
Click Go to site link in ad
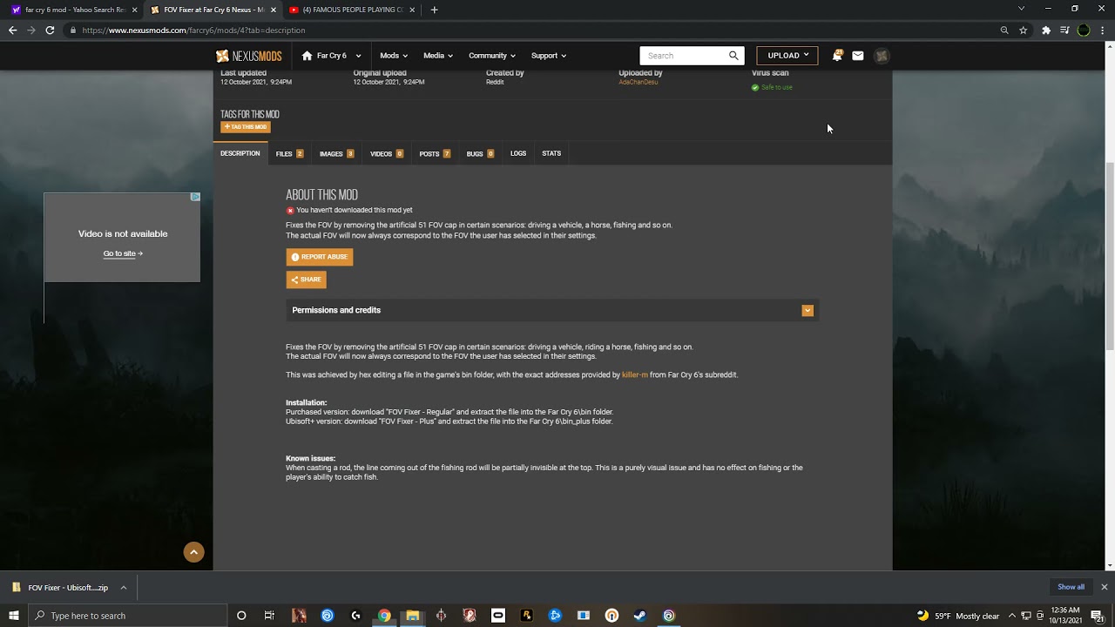123,253
